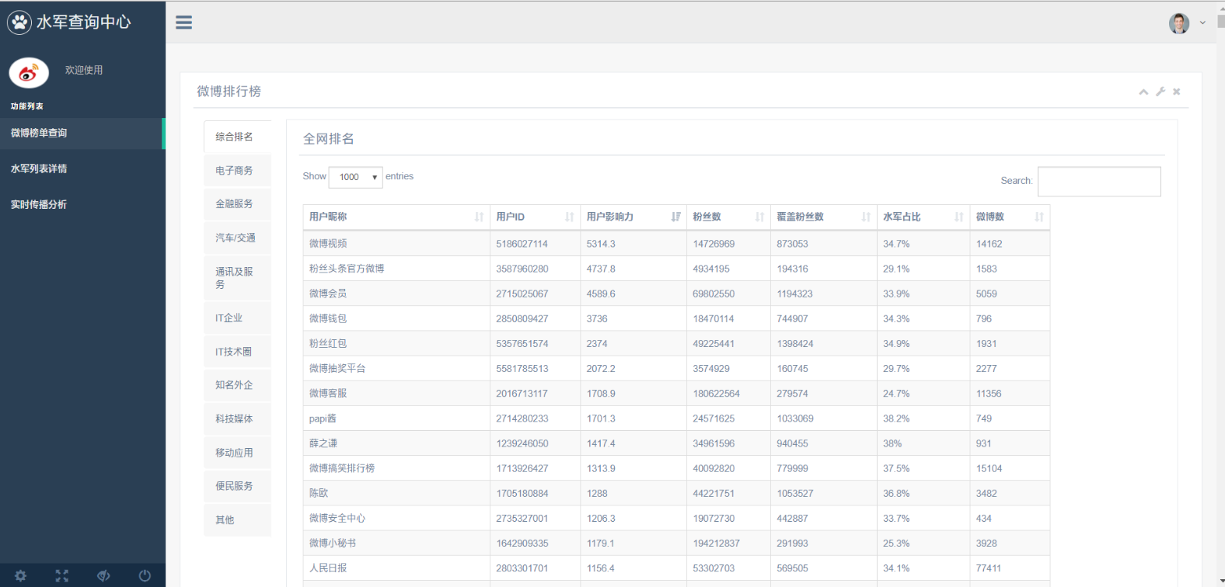Click user name 陈欧
The width and height of the screenshot is (1225, 587).
(319, 493)
